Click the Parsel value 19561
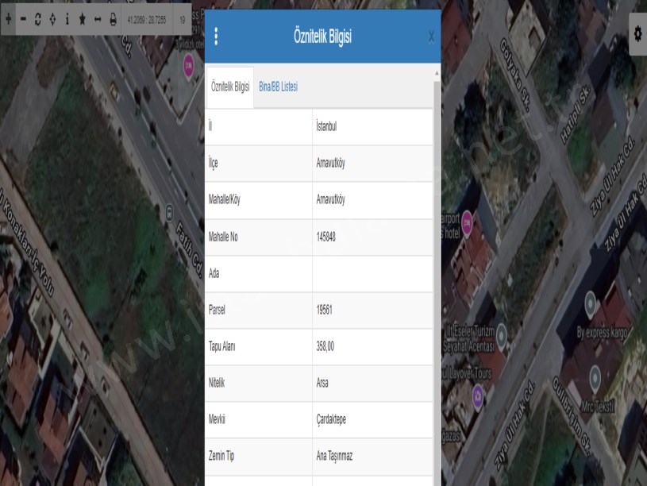This screenshot has width=647, height=486. click(324, 310)
